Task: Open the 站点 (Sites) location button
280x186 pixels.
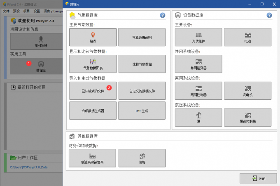Action: coord(93,37)
